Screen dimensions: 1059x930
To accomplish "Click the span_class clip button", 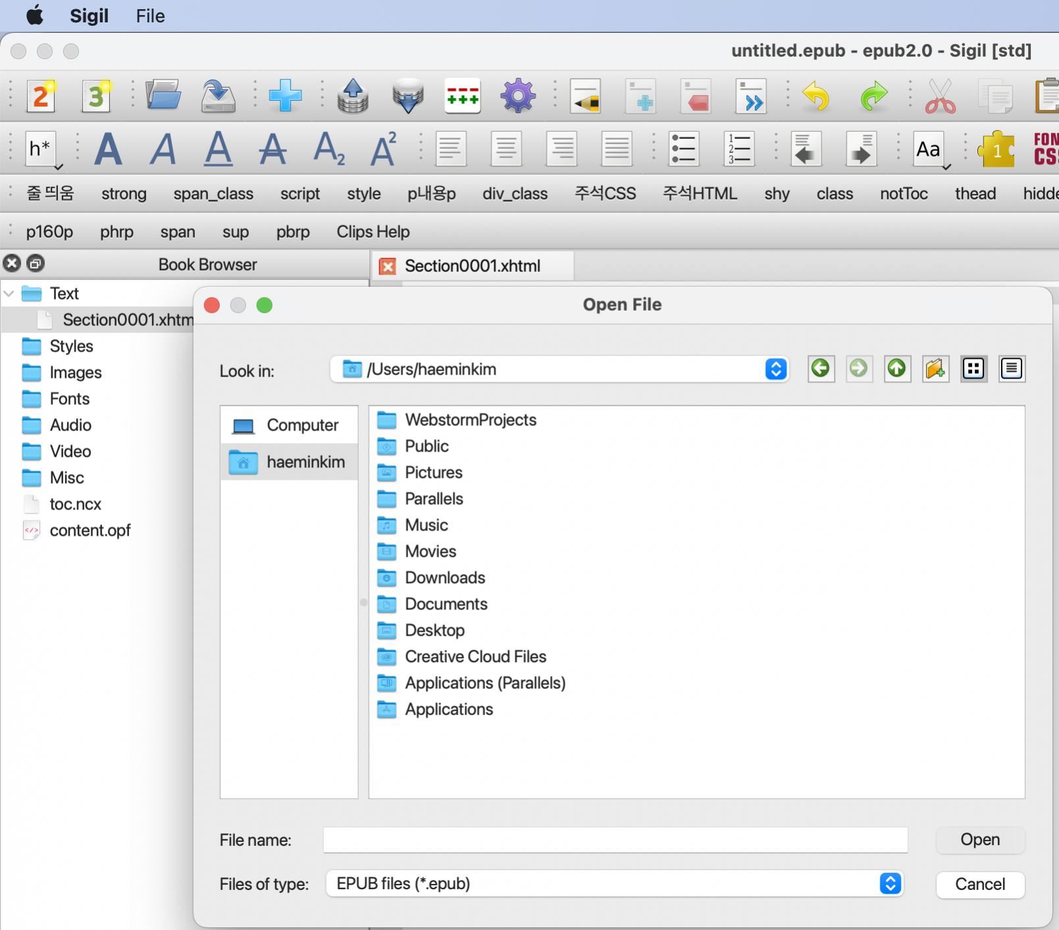I will pyautogui.click(x=213, y=194).
